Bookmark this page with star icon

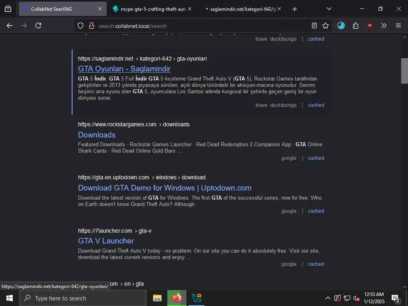point(326,25)
